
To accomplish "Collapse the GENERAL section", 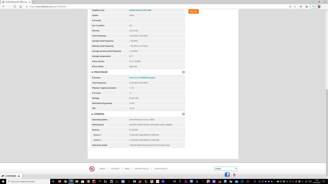I will tap(183, 114).
